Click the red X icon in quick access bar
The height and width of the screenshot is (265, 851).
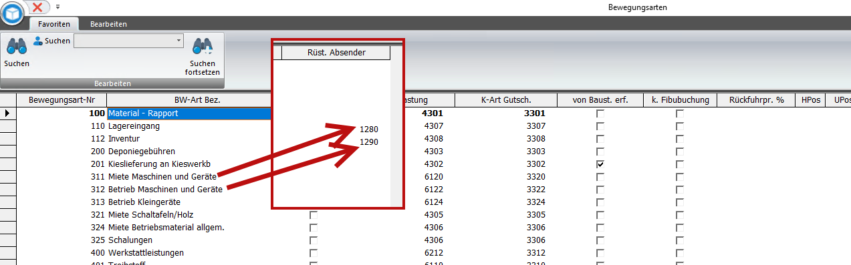tap(39, 7)
